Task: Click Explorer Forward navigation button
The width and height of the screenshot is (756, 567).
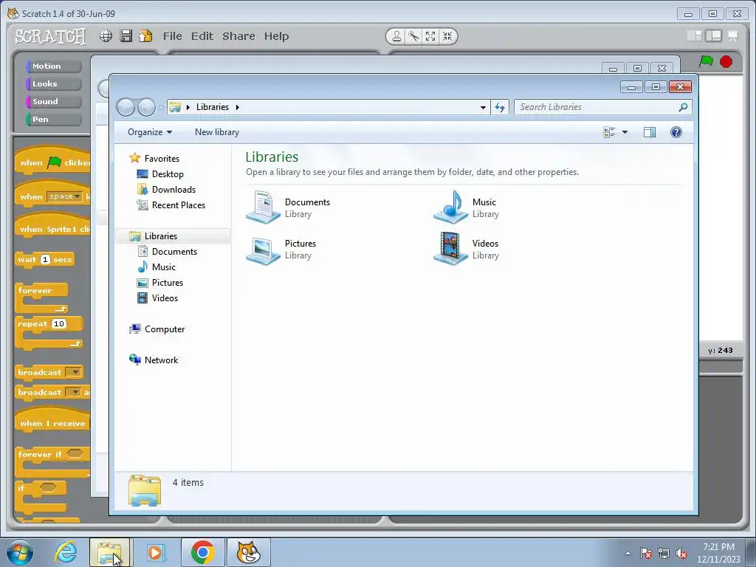Action: pyautogui.click(x=146, y=107)
